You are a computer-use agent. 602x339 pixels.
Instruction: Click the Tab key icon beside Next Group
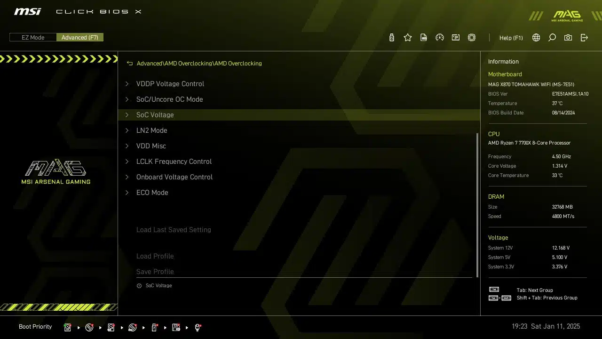(x=494, y=290)
